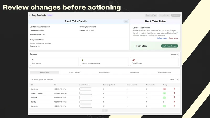This screenshot has height=118, width=210.
Task: Click the 5 Items scanned card
Action: pos(54,62)
